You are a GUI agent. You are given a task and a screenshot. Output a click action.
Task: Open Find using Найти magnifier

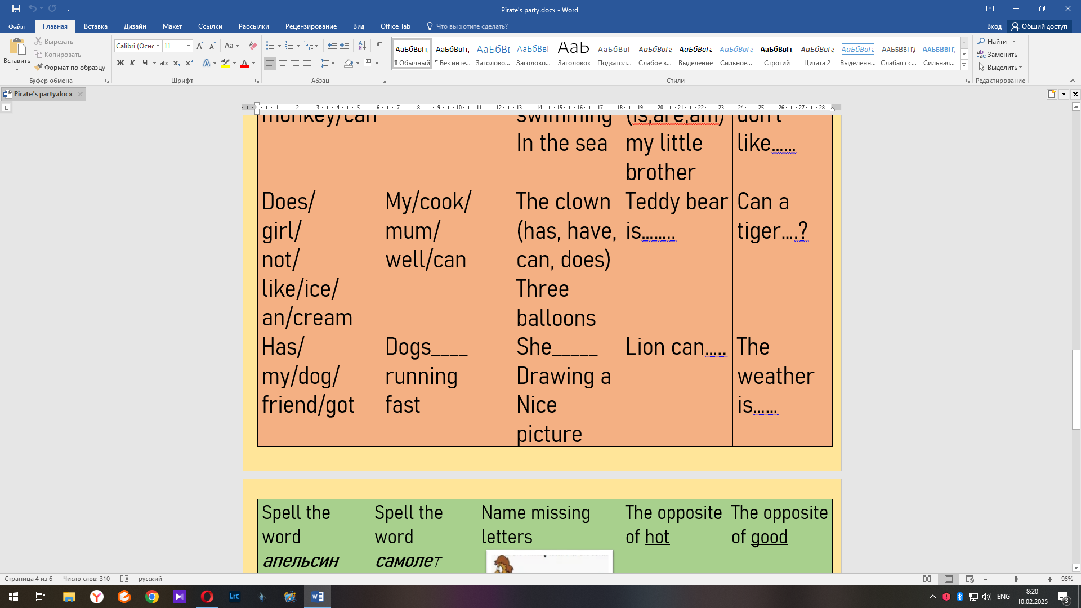[x=993, y=41]
